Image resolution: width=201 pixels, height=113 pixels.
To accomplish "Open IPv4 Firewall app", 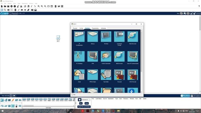I will (119, 75).
